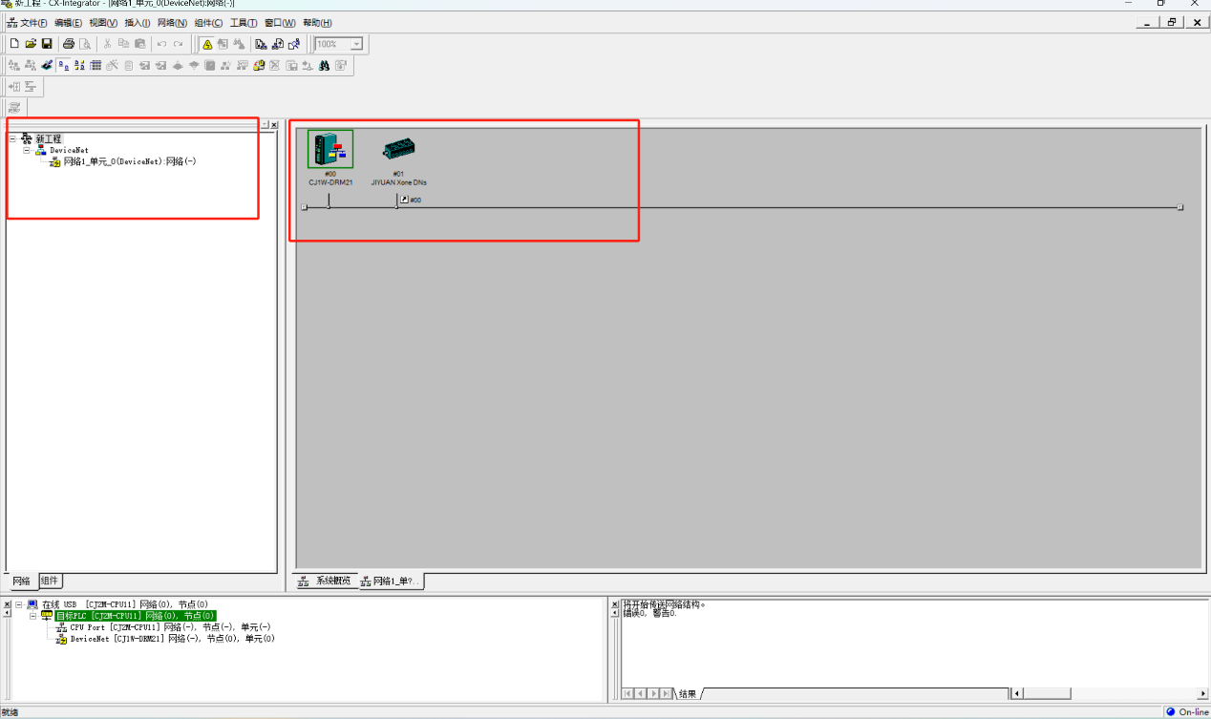Click the Paste clipboard icon
1211x719 pixels.
pos(140,44)
